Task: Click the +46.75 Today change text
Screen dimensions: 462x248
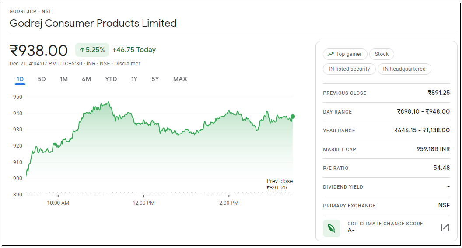Action: click(x=134, y=50)
